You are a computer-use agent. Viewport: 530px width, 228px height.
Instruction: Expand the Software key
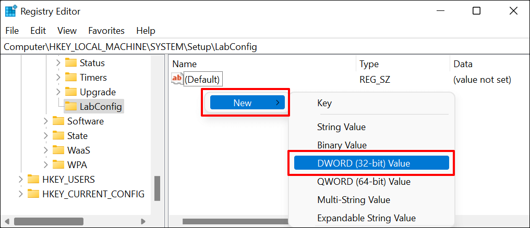point(46,121)
